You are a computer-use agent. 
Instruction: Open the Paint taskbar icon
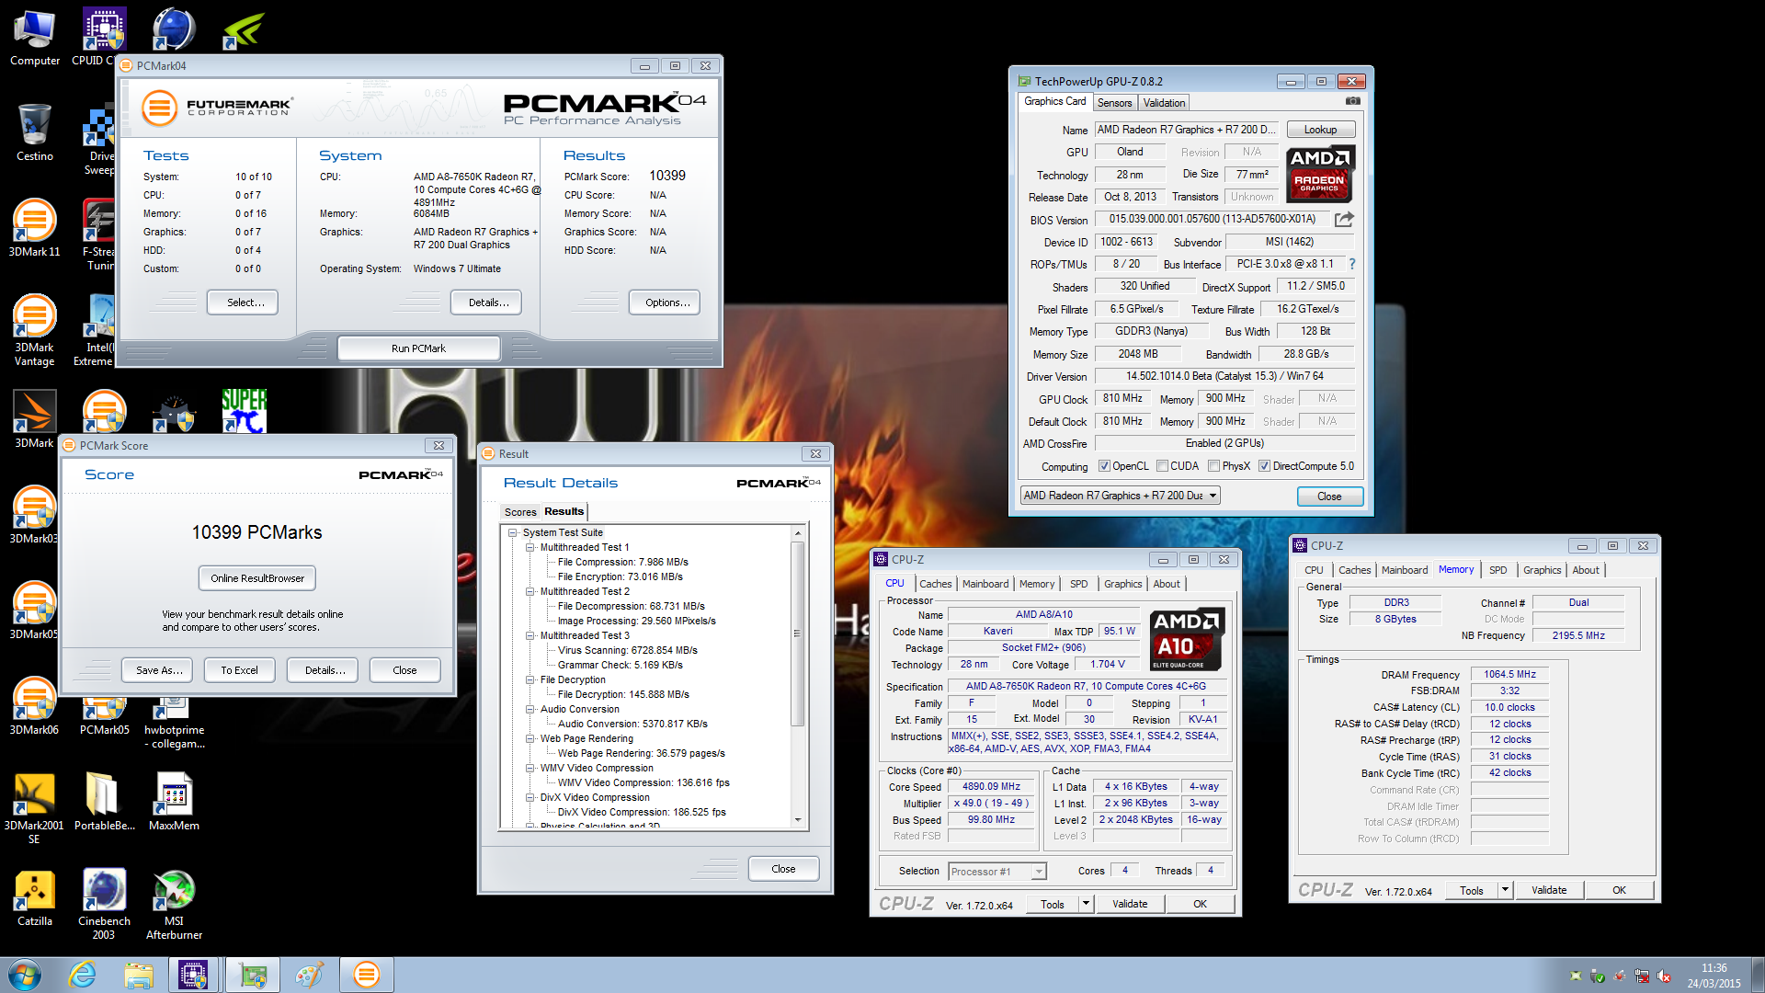[x=309, y=975]
